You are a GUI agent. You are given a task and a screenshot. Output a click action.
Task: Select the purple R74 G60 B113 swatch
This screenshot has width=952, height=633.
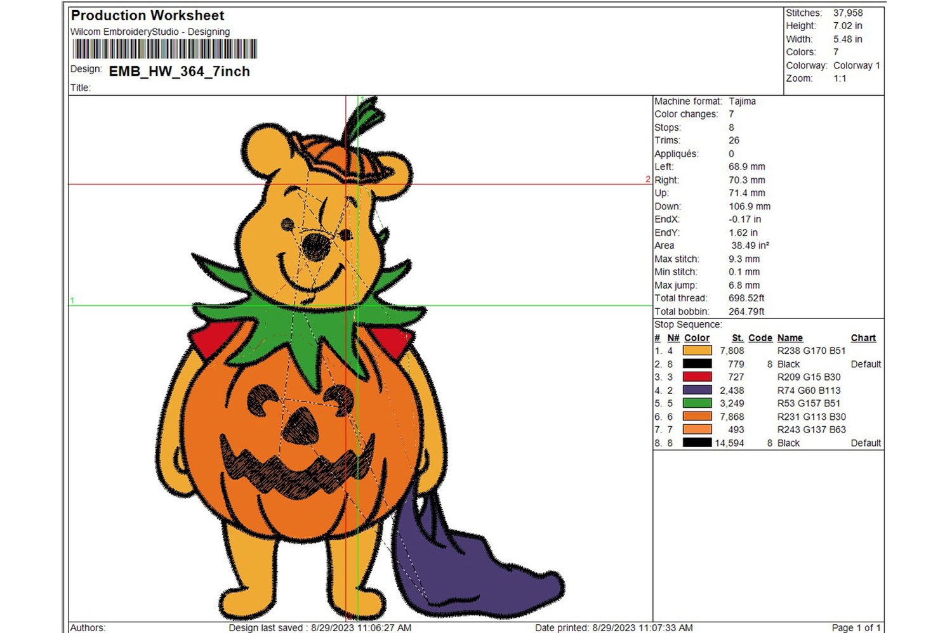coord(697,390)
